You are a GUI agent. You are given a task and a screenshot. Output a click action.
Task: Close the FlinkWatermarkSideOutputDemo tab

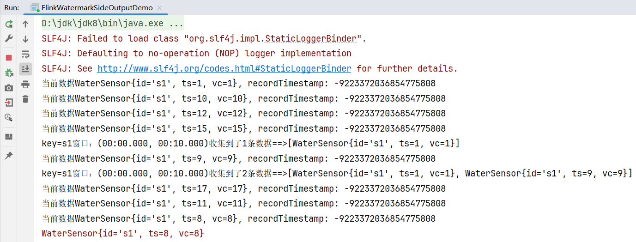tap(159, 8)
